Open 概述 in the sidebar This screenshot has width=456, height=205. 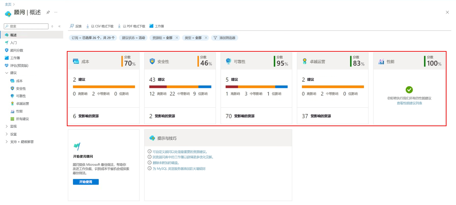click(32, 35)
